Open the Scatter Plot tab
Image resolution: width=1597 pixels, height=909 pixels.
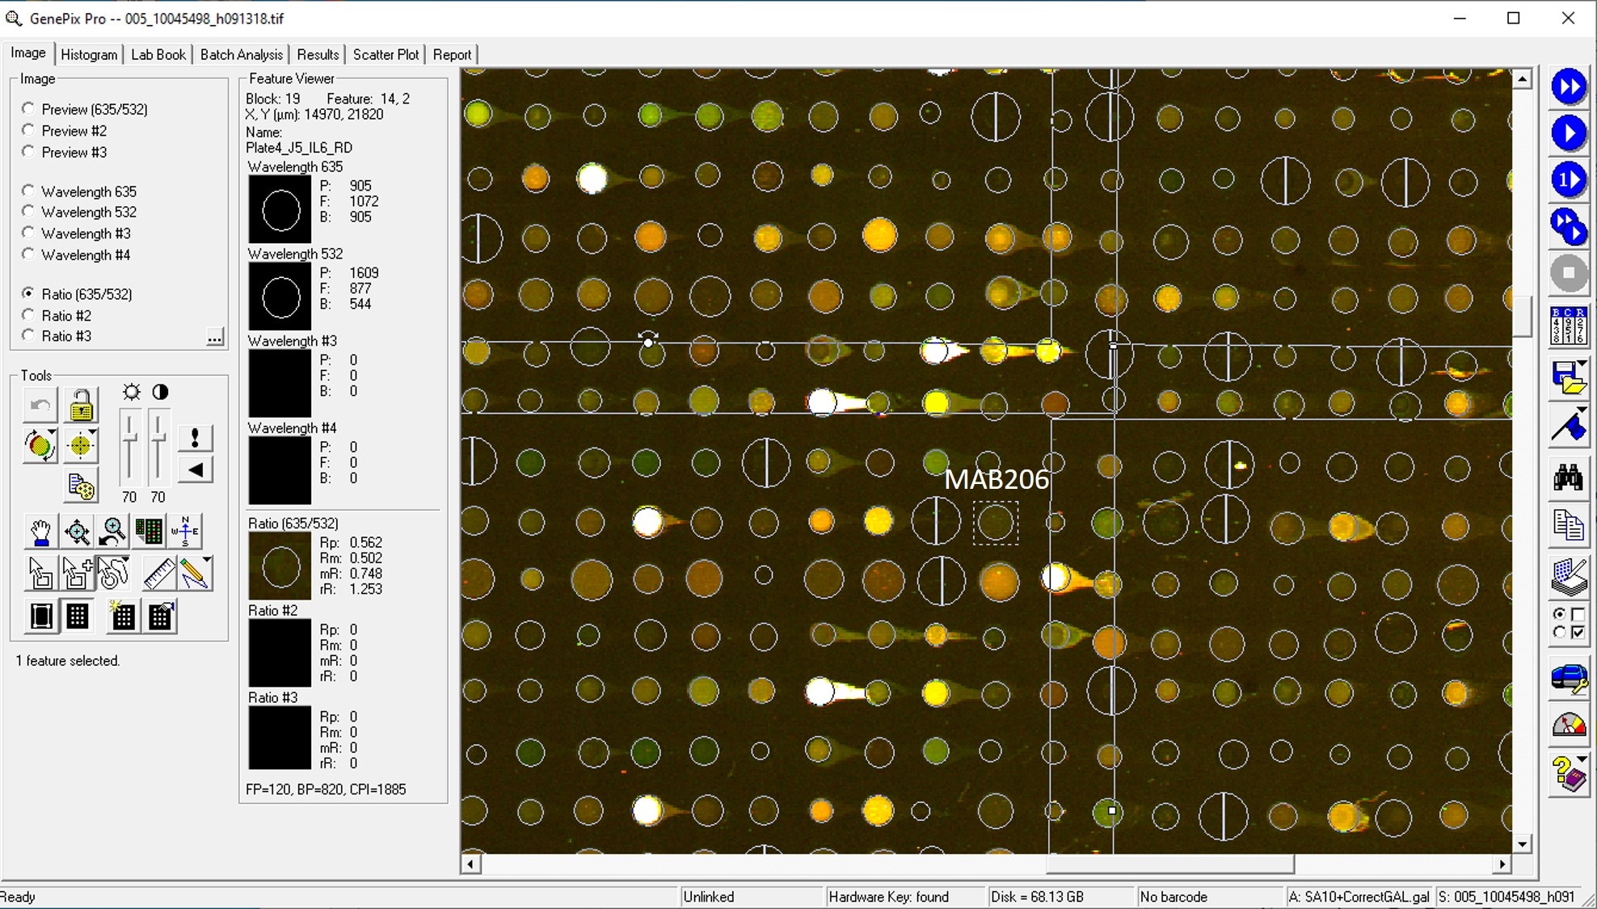click(386, 54)
